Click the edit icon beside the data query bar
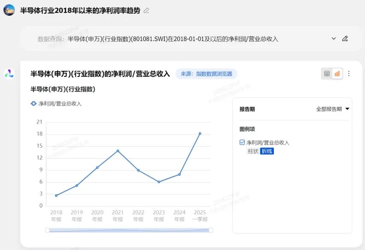 pyautogui.click(x=345, y=38)
